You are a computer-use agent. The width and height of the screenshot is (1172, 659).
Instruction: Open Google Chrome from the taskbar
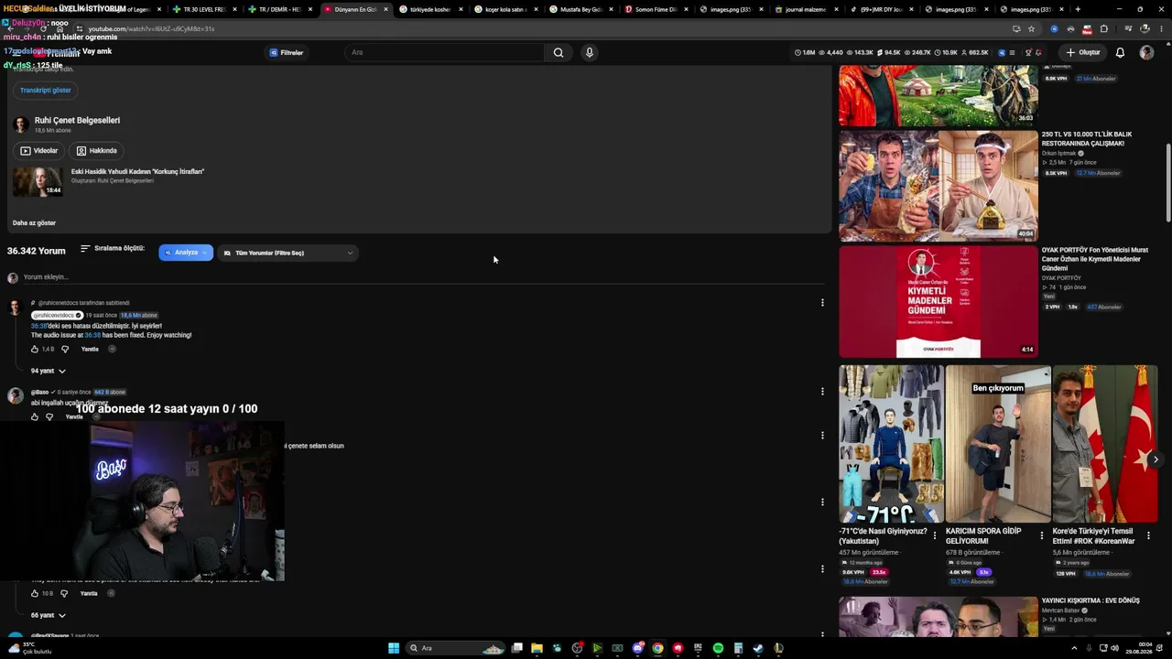[657, 648]
